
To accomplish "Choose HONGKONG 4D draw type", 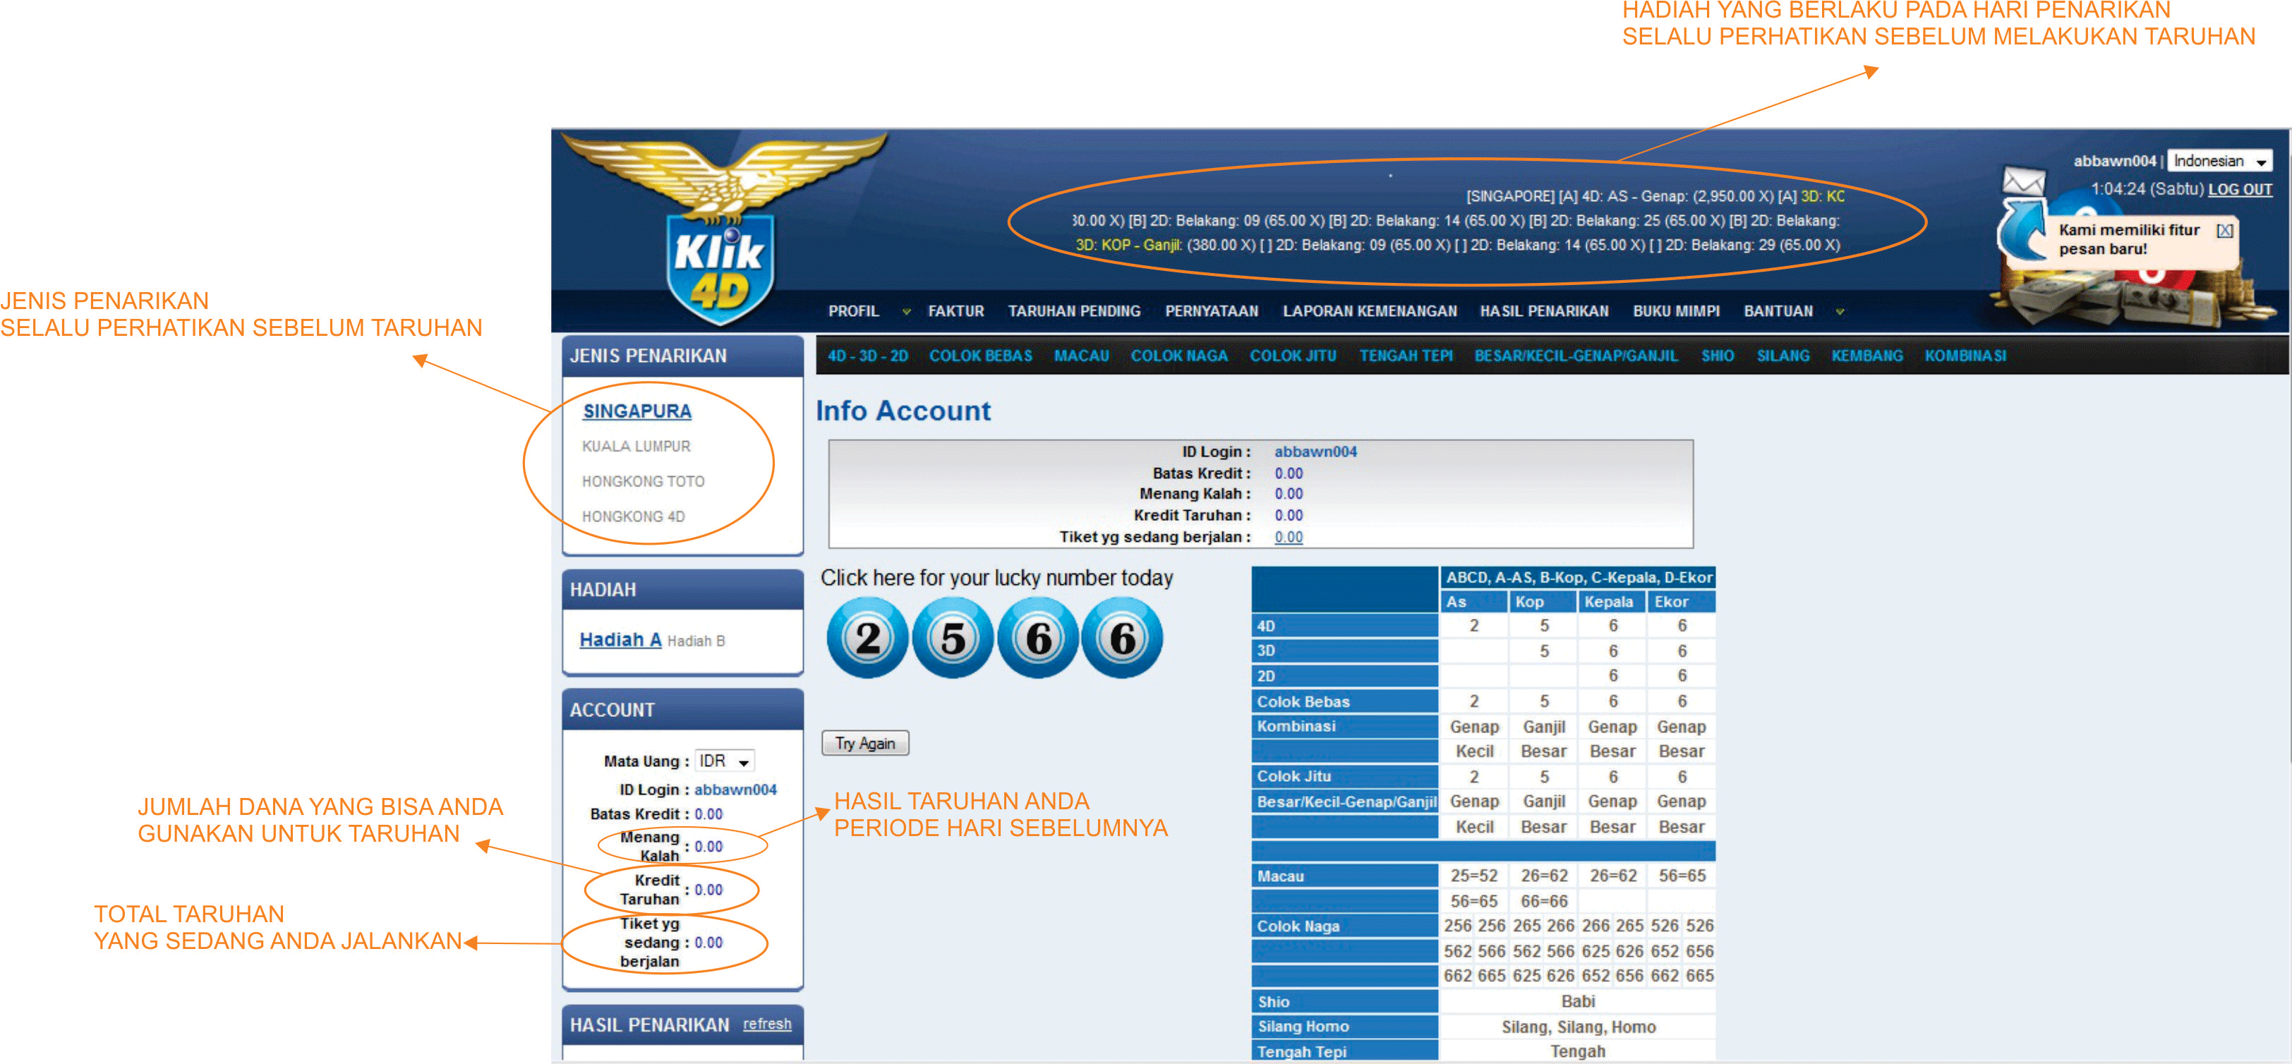I will pos(634,517).
